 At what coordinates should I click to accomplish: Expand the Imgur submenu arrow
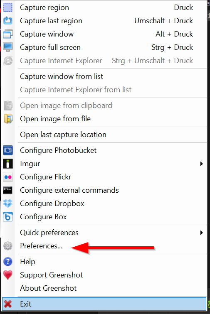click(x=201, y=164)
